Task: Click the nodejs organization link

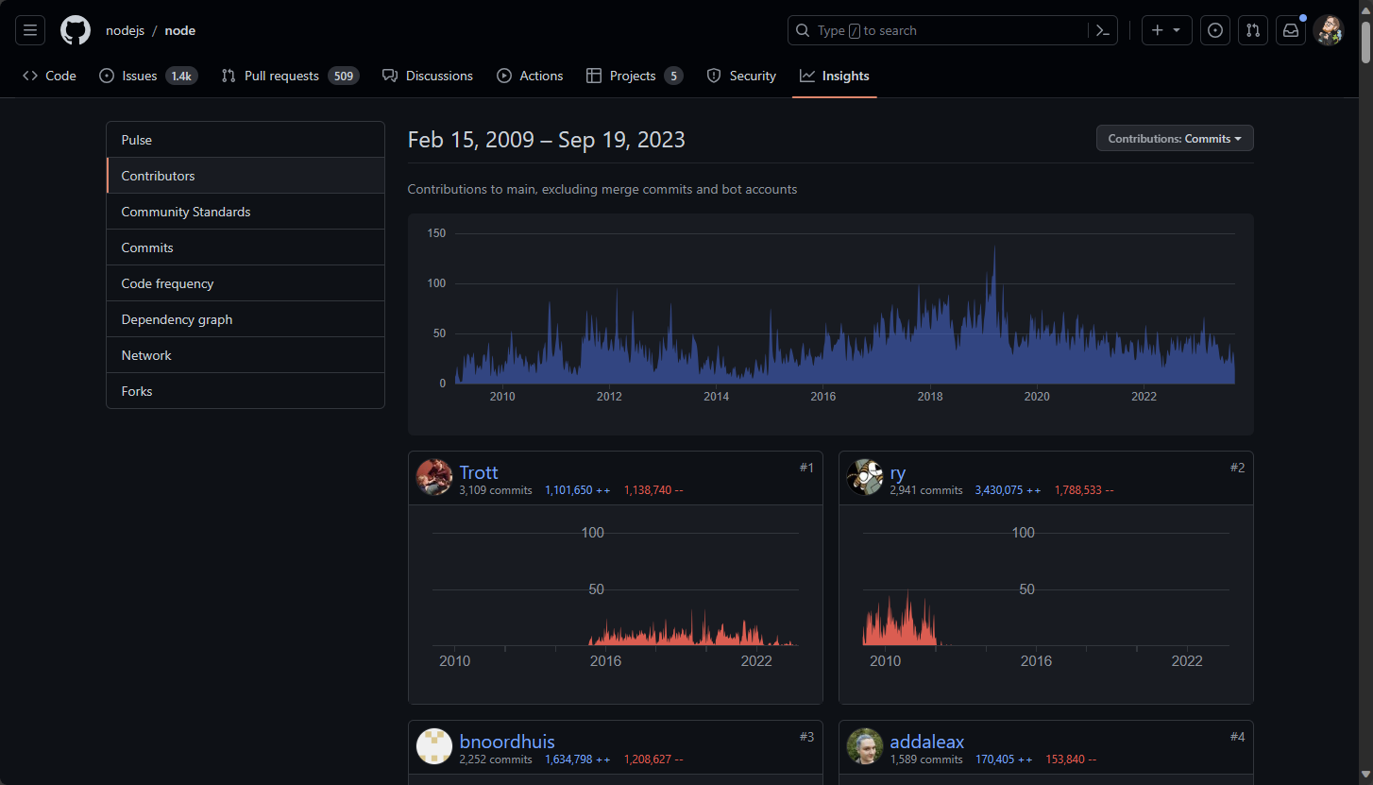Action: tap(125, 30)
